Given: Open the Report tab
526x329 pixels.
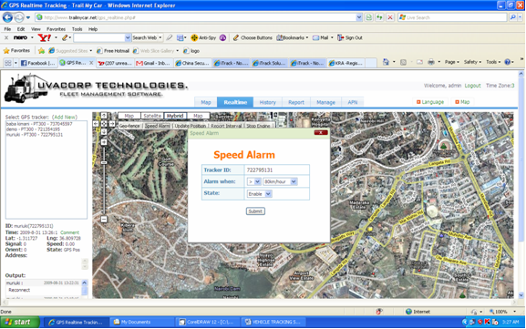Looking at the screenshot, I should (296, 102).
